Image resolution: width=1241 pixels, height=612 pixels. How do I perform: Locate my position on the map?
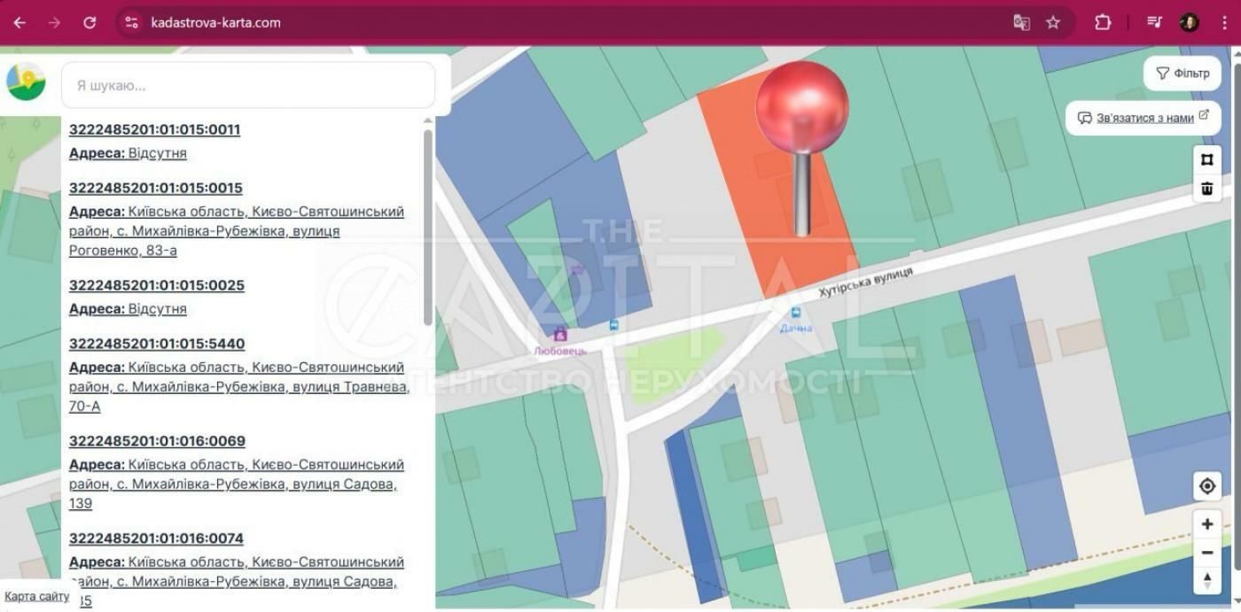(1206, 485)
